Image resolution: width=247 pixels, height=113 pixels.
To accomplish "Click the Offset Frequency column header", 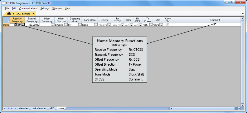I will [47, 20].
